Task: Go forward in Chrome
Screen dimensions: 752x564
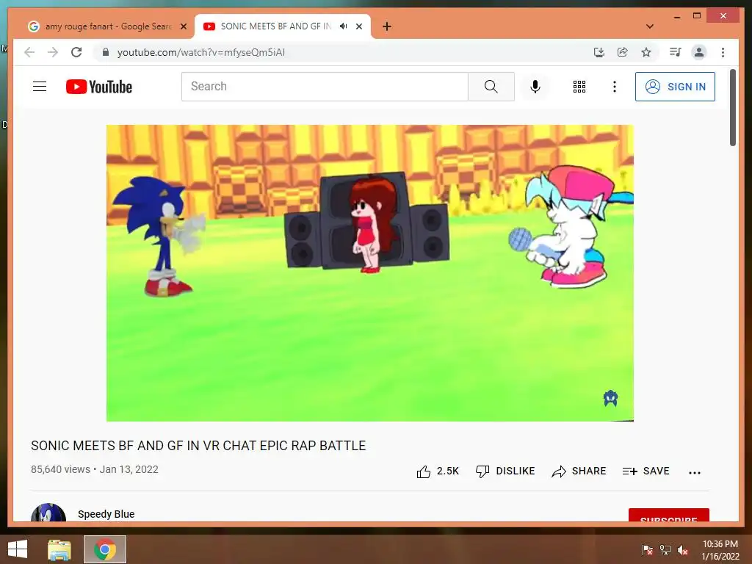Action: point(53,52)
